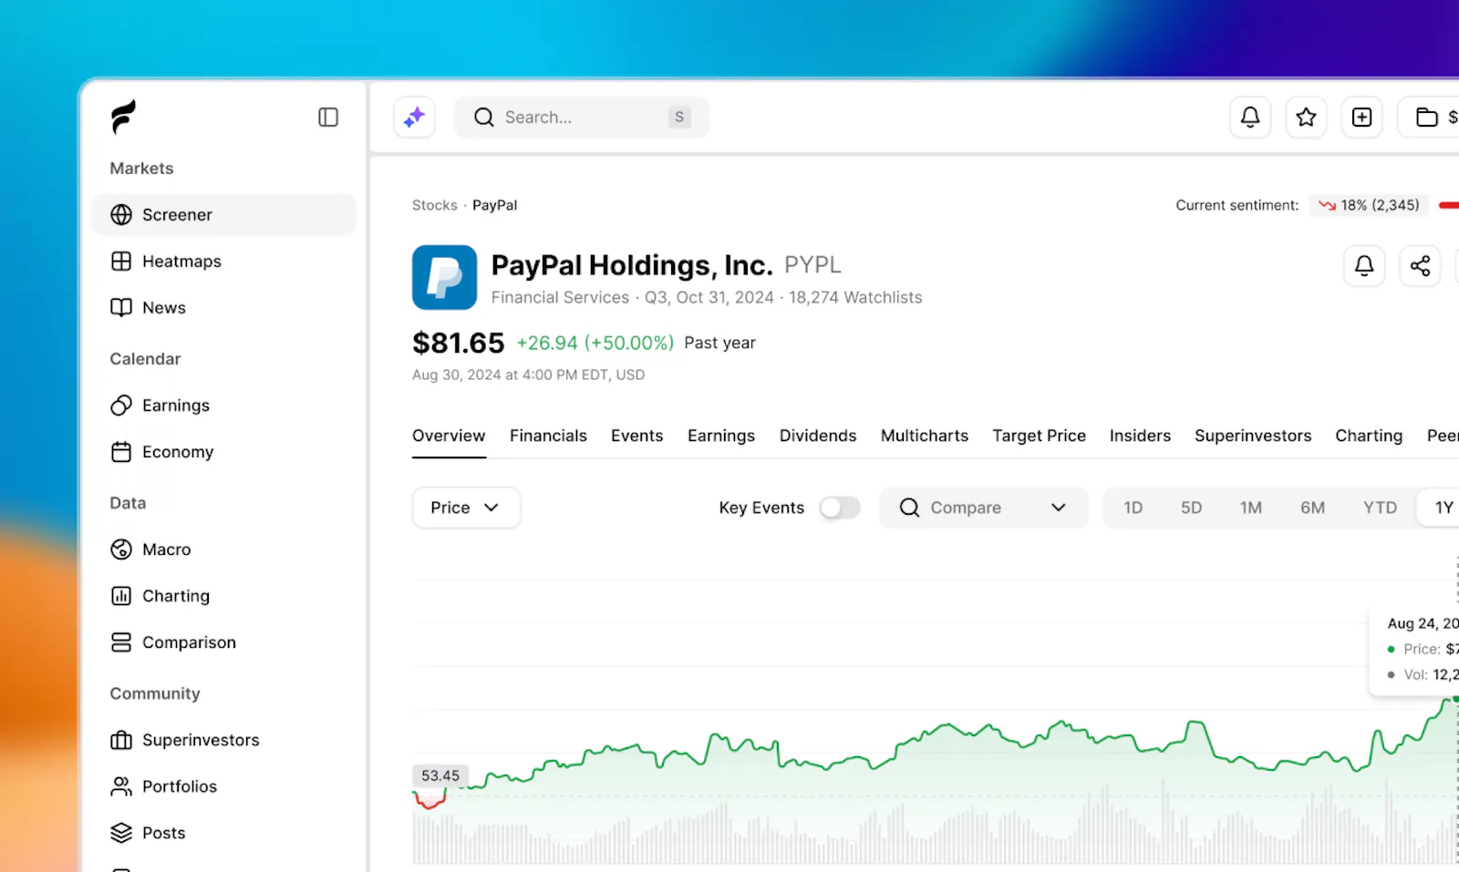Screen dimensions: 1459x872
Task: Click the Stocks breadcrumb link
Action: click(x=434, y=205)
